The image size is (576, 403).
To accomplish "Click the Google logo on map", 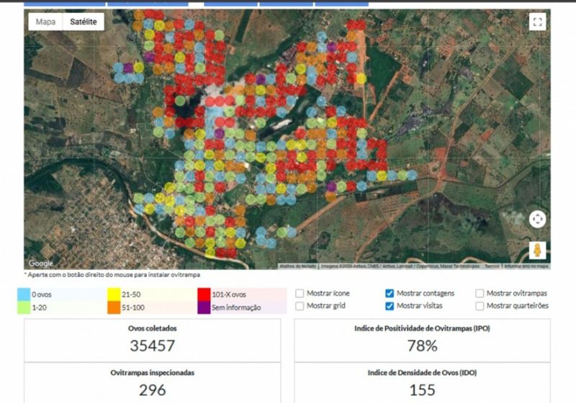I will point(40,263).
